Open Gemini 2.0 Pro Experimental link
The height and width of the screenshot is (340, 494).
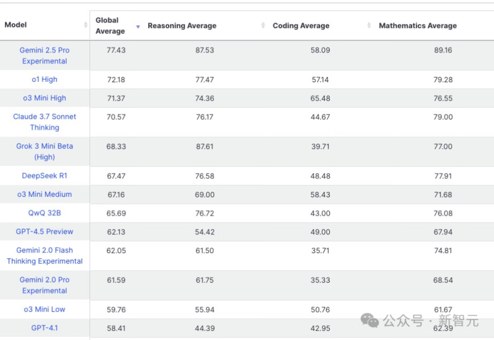(x=44, y=285)
